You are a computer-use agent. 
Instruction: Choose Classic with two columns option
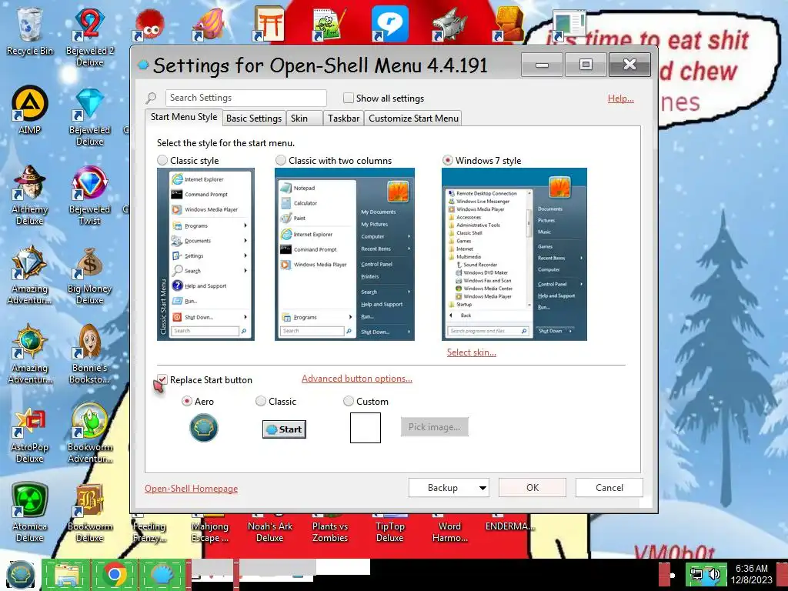coord(281,160)
